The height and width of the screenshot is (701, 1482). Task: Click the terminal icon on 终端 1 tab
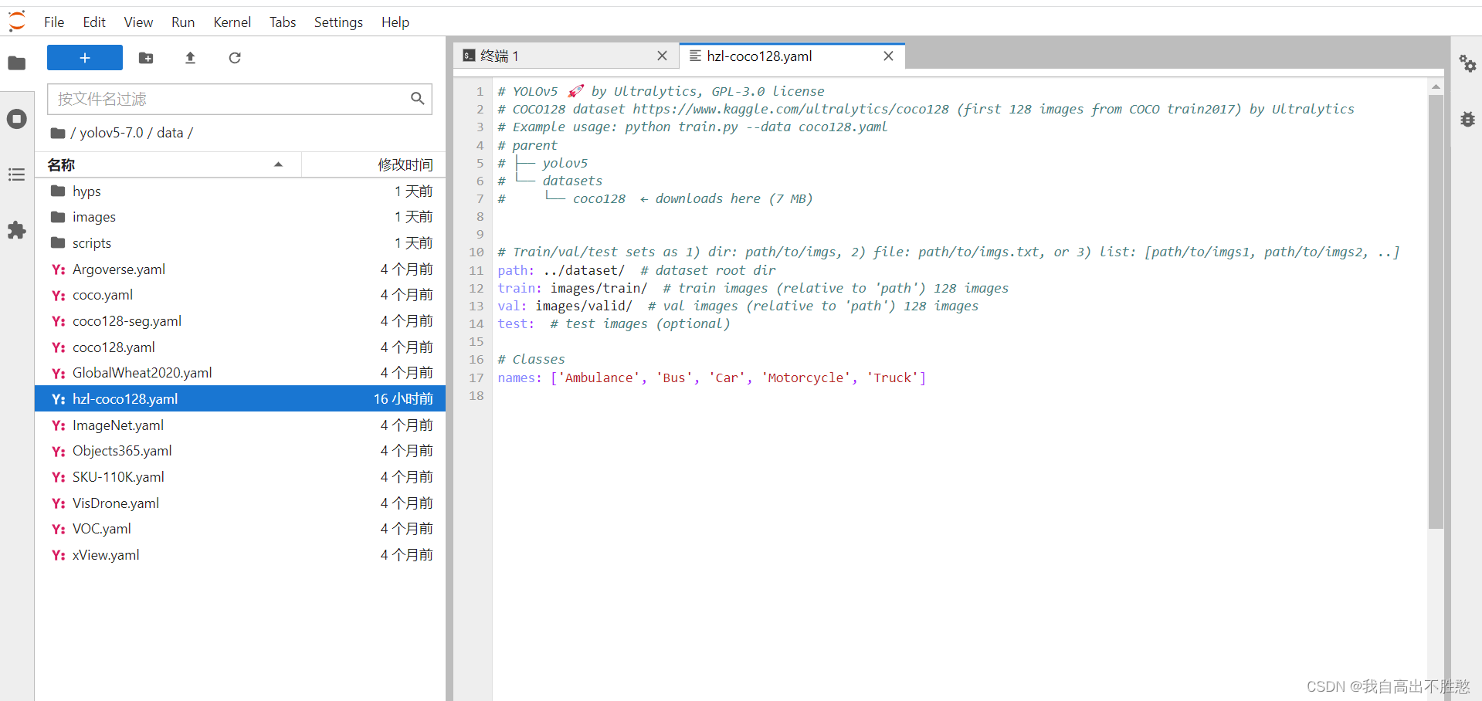tap(469, 56)
